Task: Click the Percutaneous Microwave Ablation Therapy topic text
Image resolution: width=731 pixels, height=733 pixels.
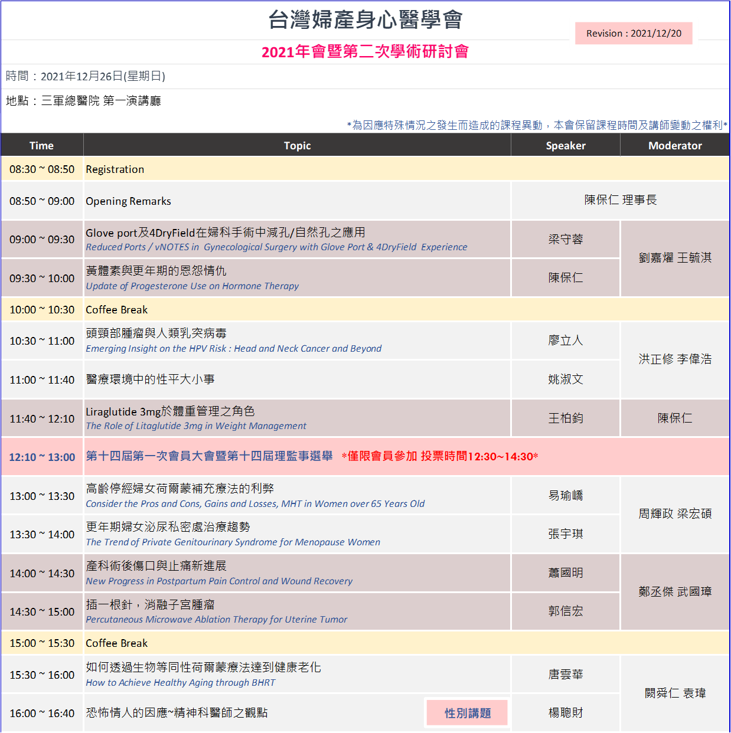Action: click(217, 620)
